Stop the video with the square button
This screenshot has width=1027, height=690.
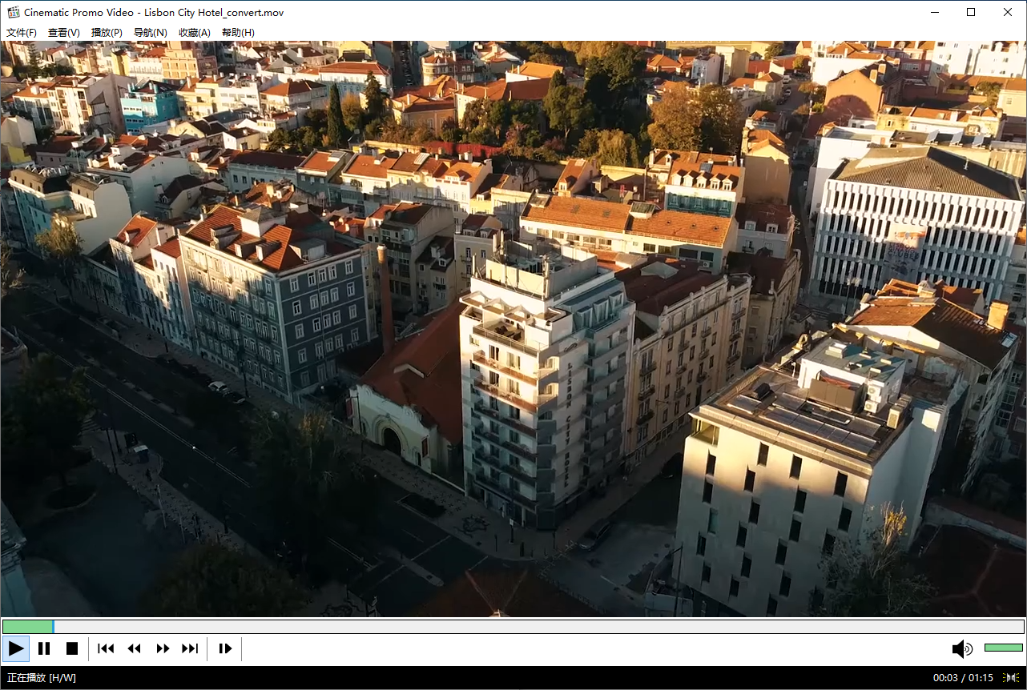click(x=72, y=648)
